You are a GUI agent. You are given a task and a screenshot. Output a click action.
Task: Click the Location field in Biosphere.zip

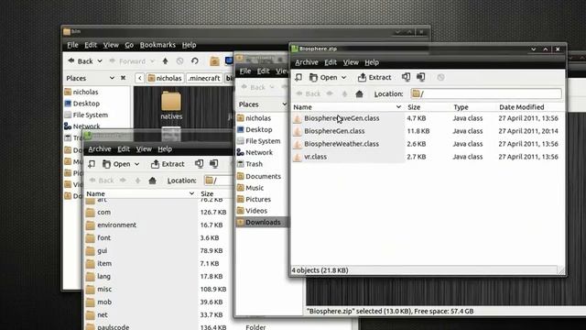pos(486,93)
